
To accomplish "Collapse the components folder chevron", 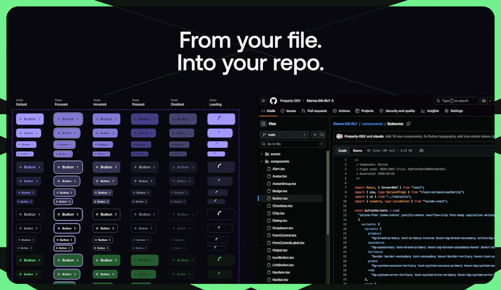I will (261, 162).
